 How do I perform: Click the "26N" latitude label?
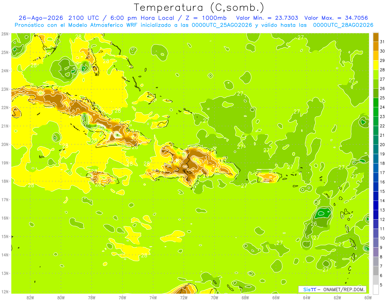5,34
